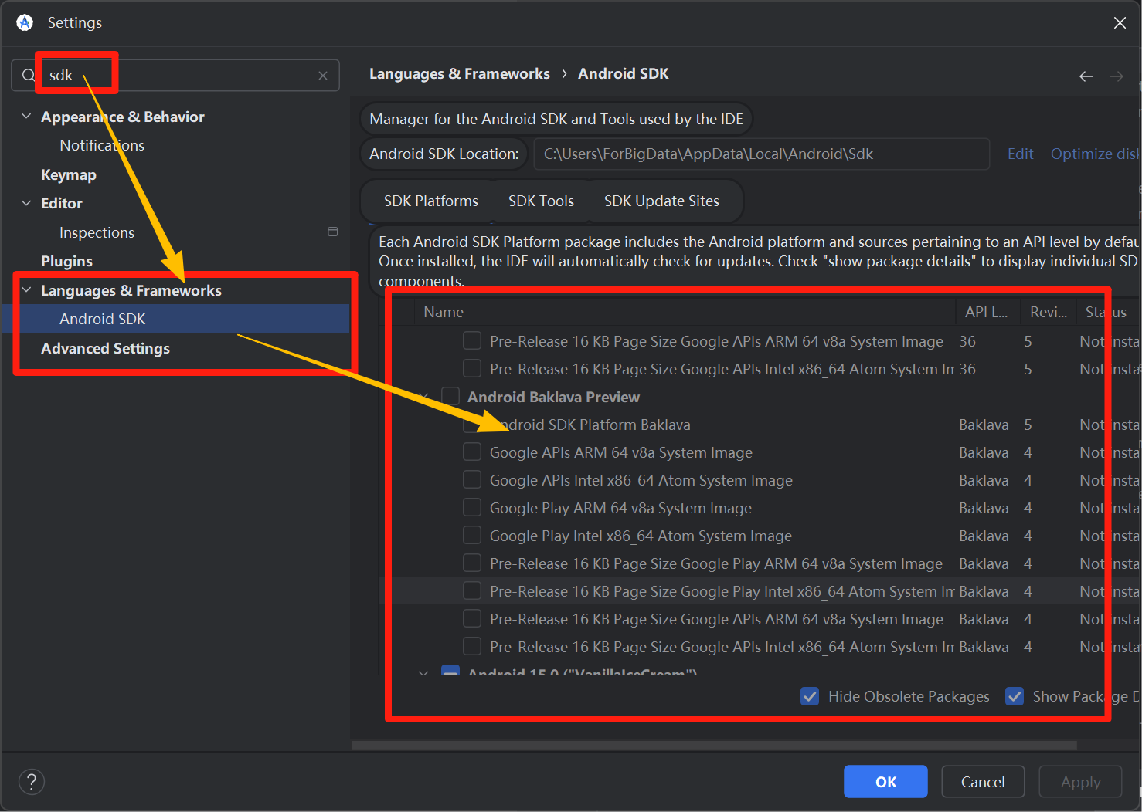Click the search magnifier icon

(29, 75)
